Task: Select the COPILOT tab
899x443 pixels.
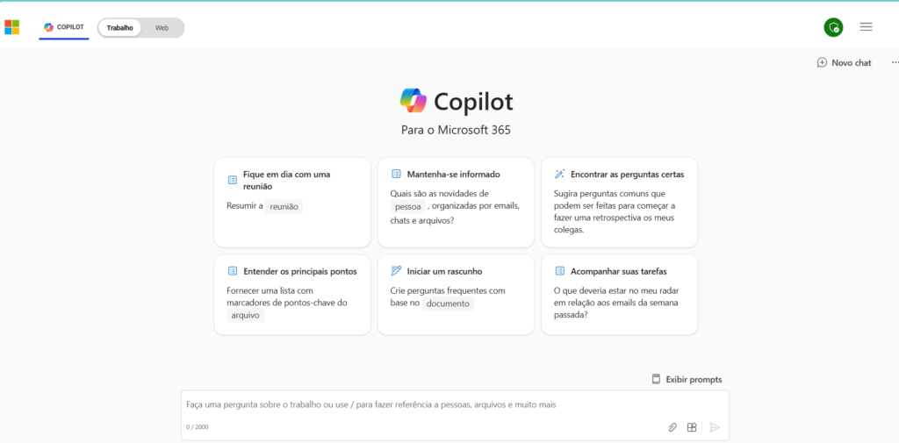Action: [63, 27]
